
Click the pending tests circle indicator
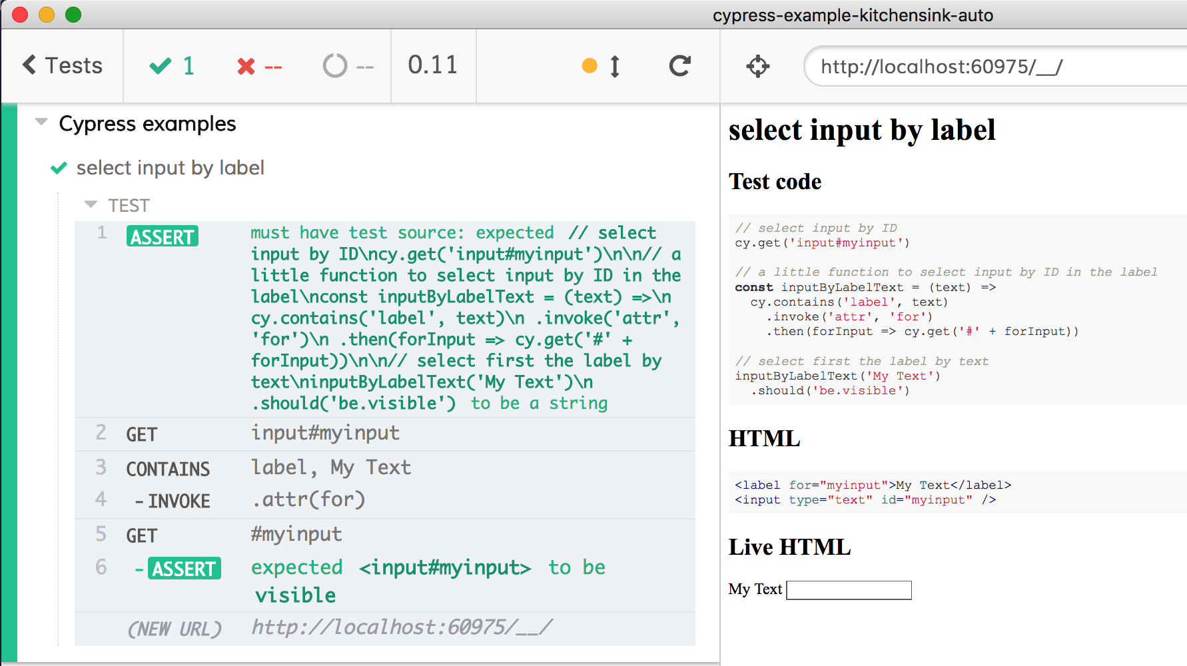tap(348, 66)
